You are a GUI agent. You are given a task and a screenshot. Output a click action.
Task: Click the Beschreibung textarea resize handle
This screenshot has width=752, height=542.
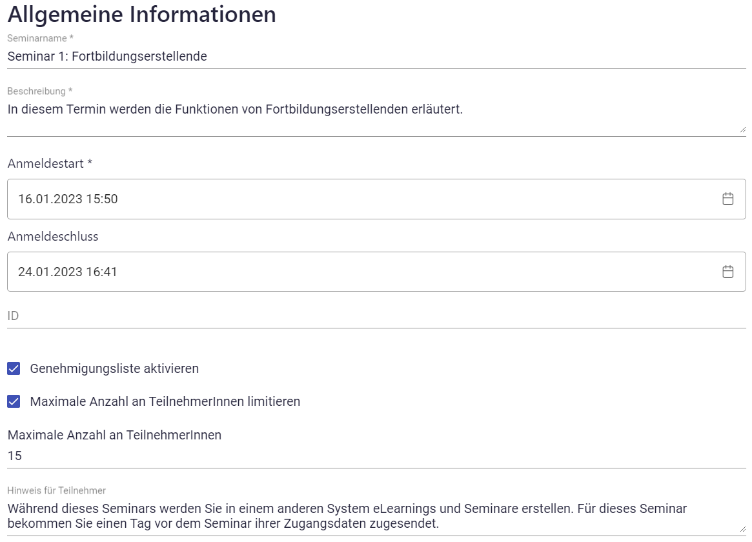click(742, 130)
